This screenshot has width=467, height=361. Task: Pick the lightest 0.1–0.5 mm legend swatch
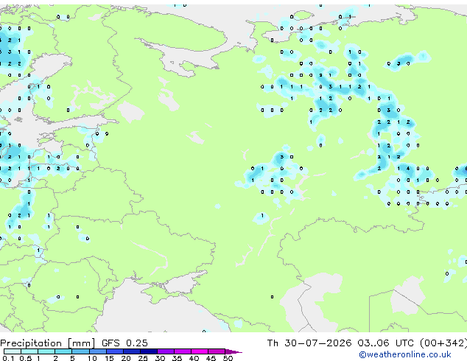(x=13, y=351)
